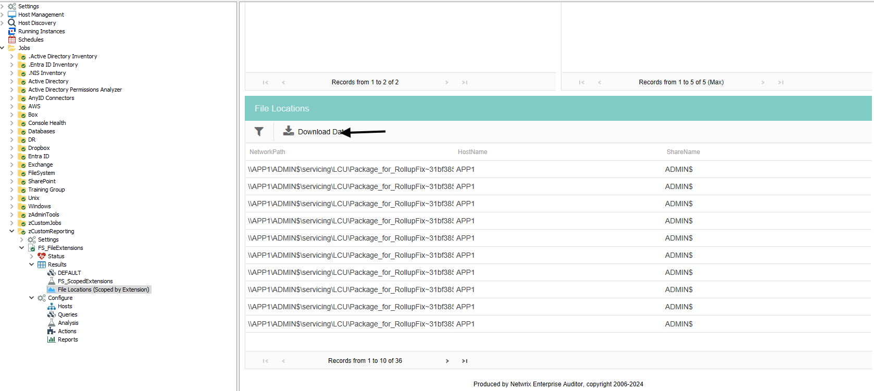Select the zAdminTools job group
Screen dimensions: 874x391
point(44,215)
